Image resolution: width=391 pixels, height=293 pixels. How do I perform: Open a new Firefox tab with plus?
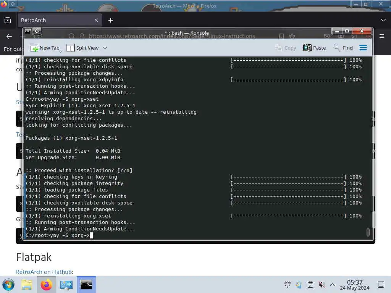(110, 21)
